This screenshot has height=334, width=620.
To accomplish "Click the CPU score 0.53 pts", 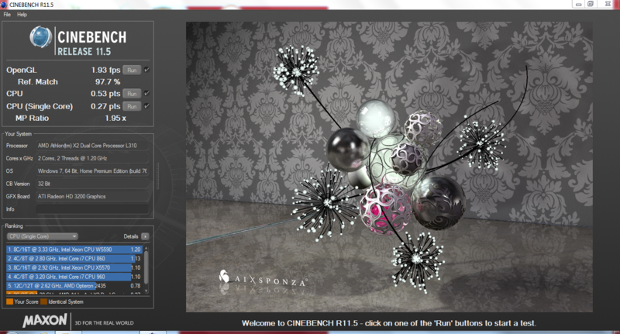I will 105,94.
